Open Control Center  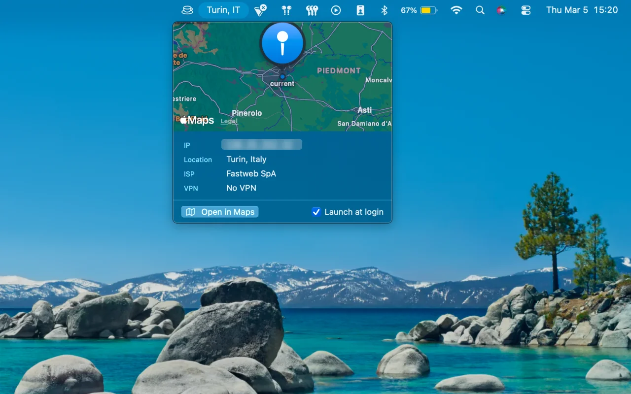click(526, 10)
